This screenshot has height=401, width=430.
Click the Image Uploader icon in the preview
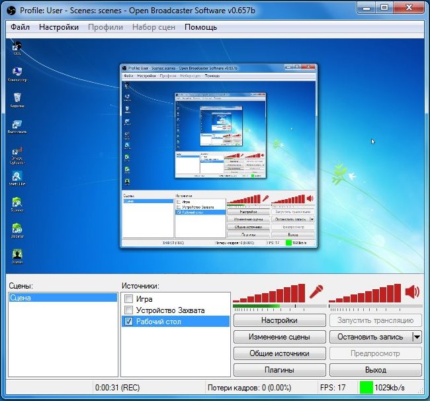[x=17, y=156]
